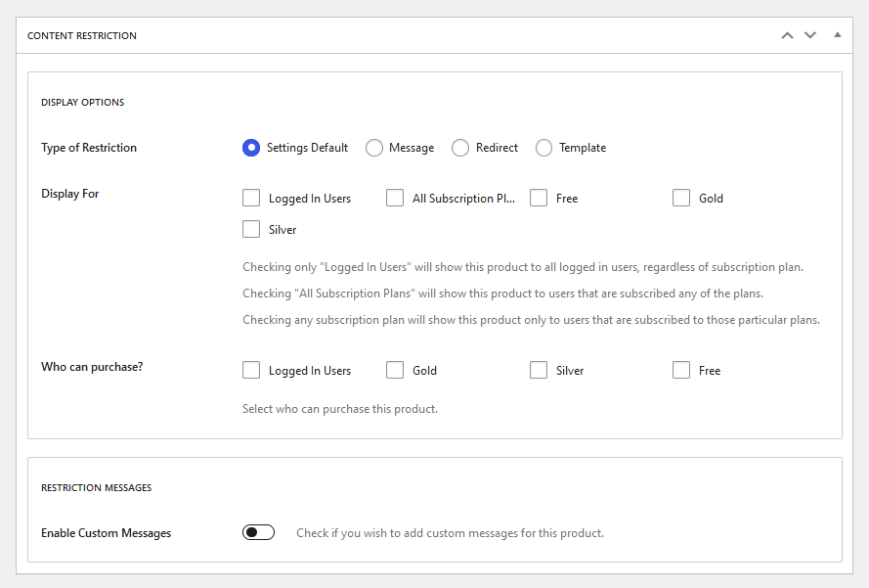The image size is (869, 588).
Task: Check Logged In Users for purchase
Action: [251, 370]
